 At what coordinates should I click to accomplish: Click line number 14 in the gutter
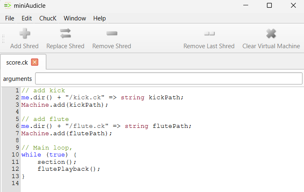(15, 183)
